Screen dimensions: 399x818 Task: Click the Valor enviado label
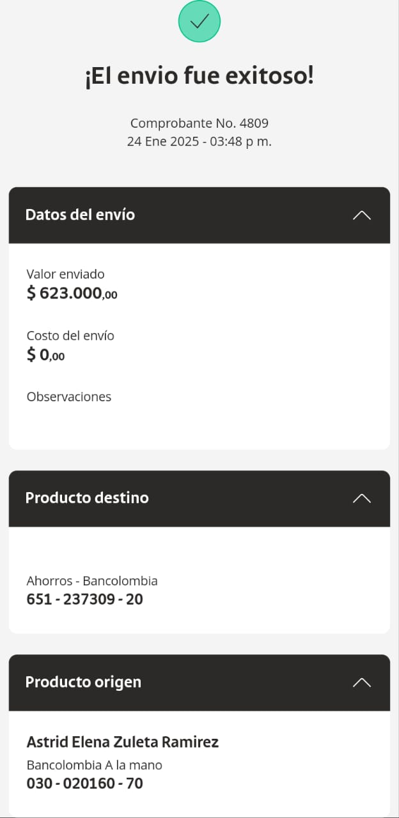tap(65, 274)
